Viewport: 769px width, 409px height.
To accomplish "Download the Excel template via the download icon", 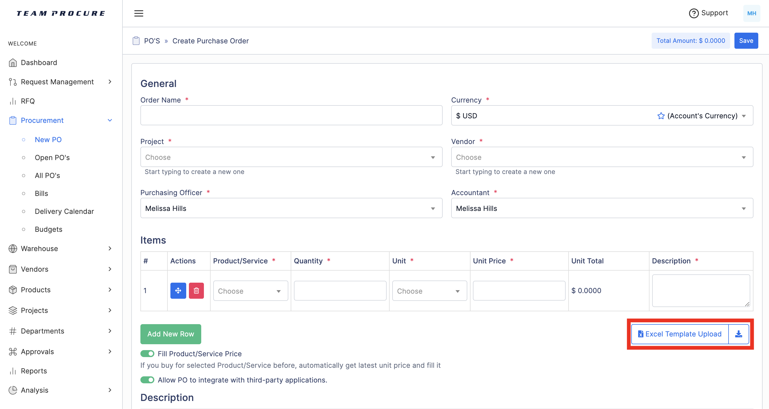I will point(738,334).
